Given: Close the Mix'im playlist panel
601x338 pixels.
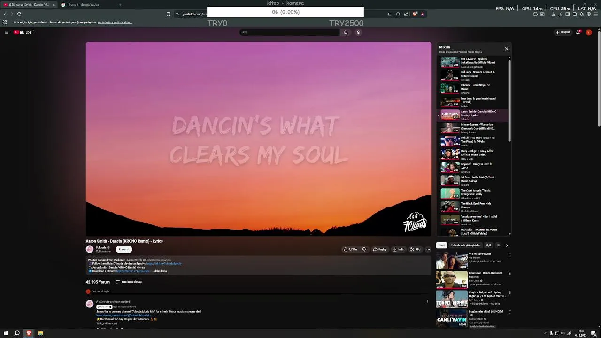Looking at the screenshot, I should pyautogui.click(x=506, y=49).
